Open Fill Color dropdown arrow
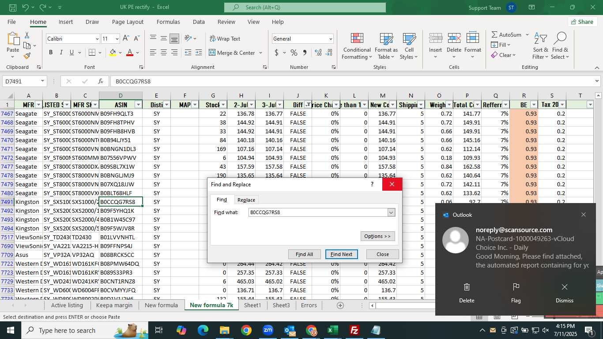This screenshot has height=339, width=603. (x=121, y=53)
